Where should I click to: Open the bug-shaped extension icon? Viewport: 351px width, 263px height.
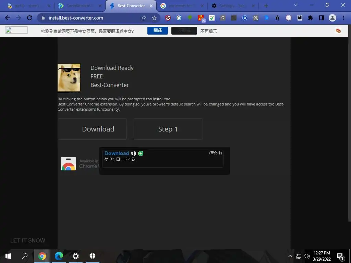point(278,18)
